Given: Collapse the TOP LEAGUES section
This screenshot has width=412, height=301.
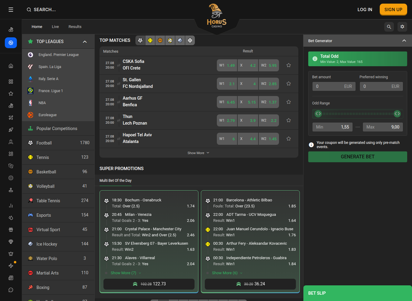Looking at the screenshot, I should pos(85,41).
